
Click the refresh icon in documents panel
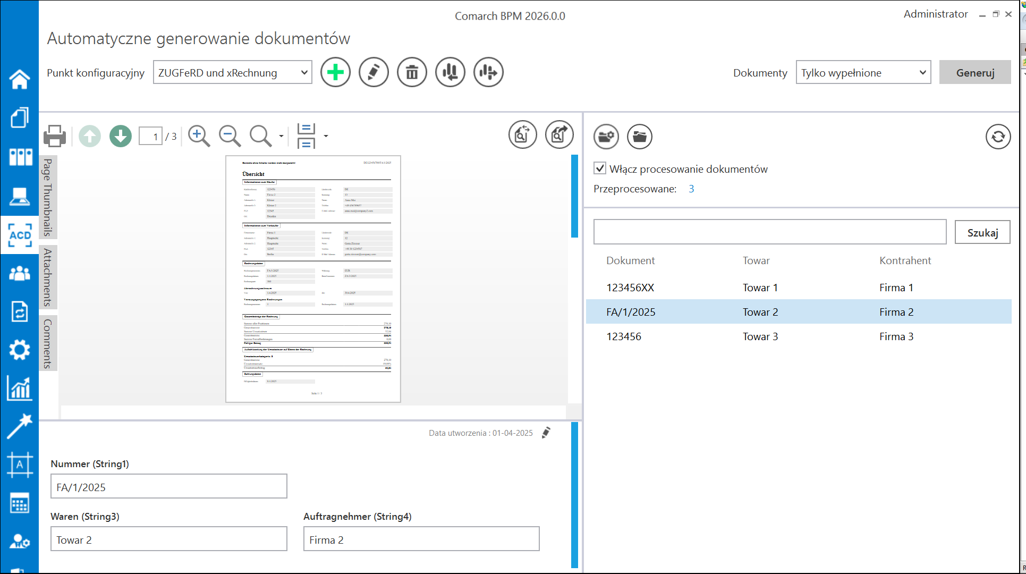998,137
